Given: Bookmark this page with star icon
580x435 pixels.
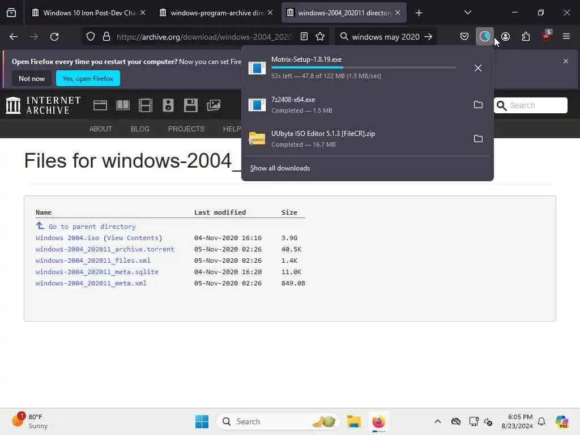Looking at the screenshot, I should [320, 36].
